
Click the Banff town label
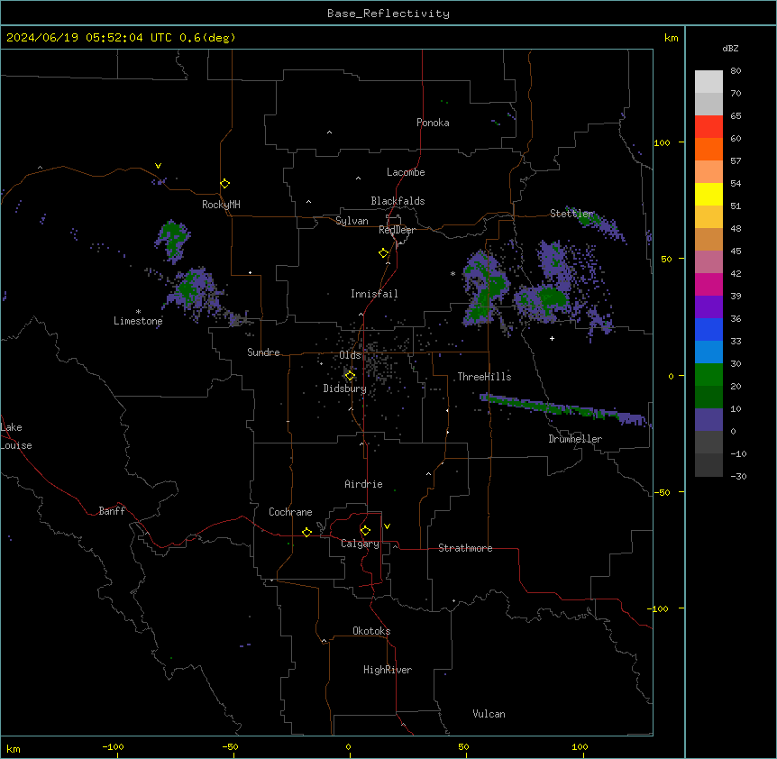(x=112, y=511)
